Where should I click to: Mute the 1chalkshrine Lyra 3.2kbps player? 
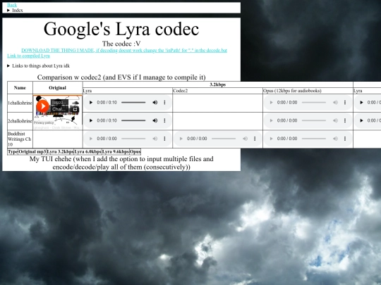155,103
